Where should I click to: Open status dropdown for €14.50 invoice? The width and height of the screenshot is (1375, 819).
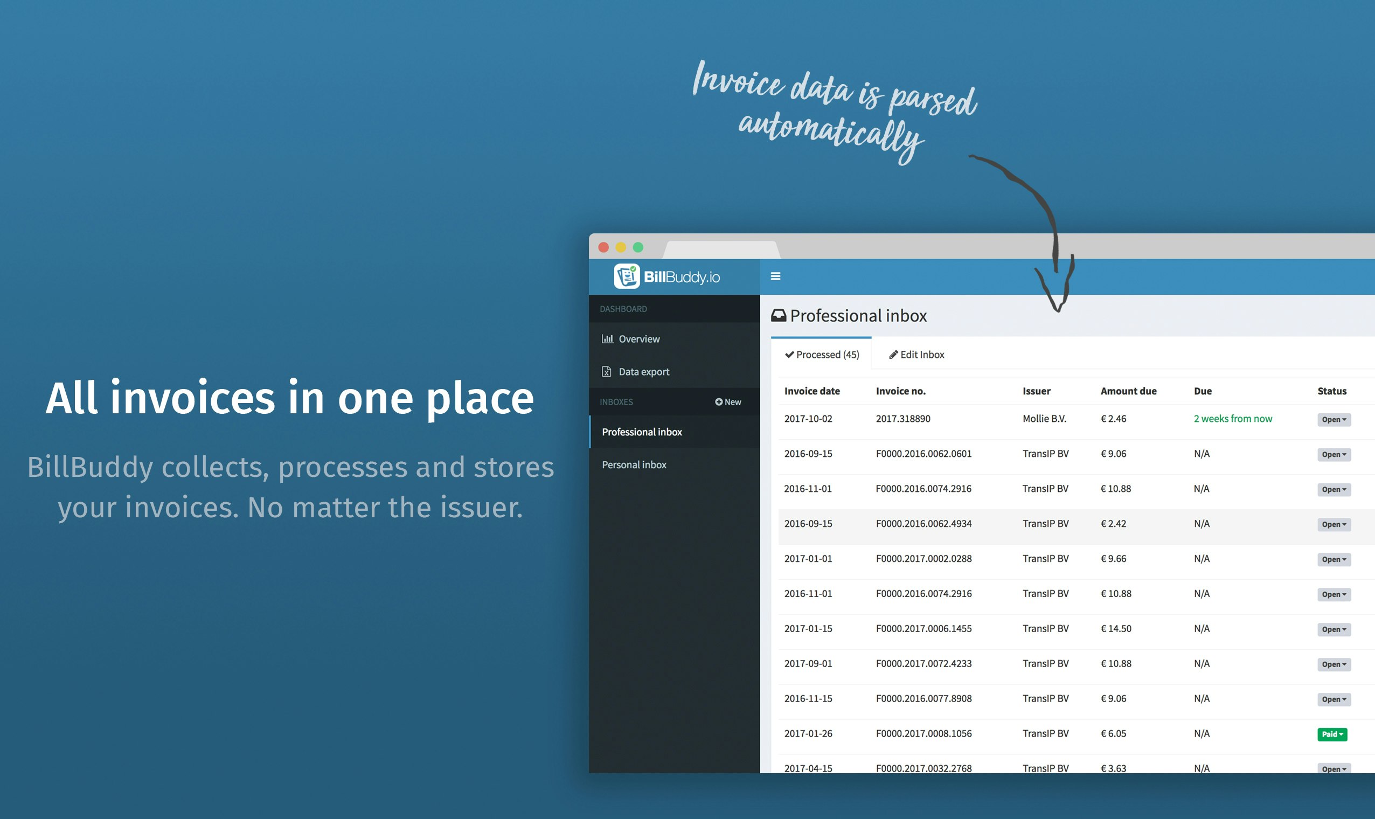[1334, 629]
